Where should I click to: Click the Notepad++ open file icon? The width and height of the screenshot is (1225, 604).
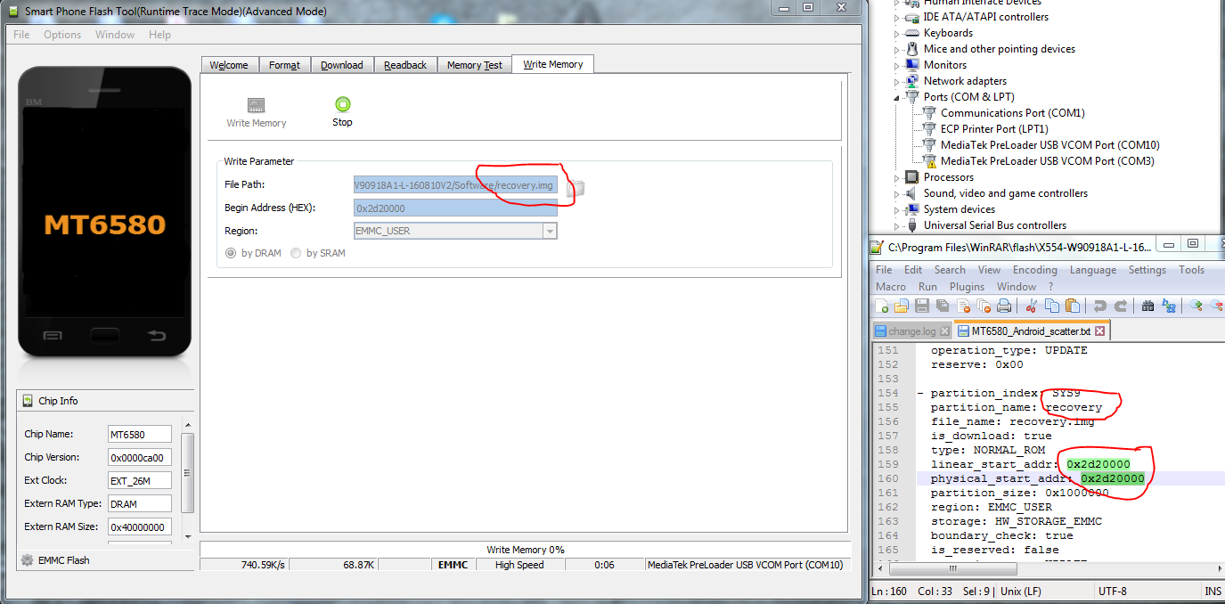tap(901, 306)
